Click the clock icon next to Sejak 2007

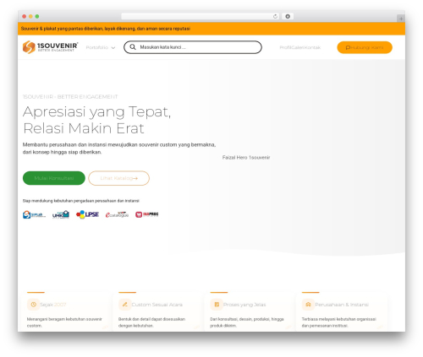point(33,305)
